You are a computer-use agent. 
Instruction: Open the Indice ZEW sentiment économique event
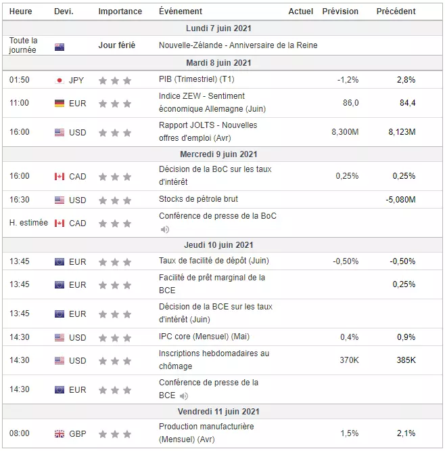point(212,102)
